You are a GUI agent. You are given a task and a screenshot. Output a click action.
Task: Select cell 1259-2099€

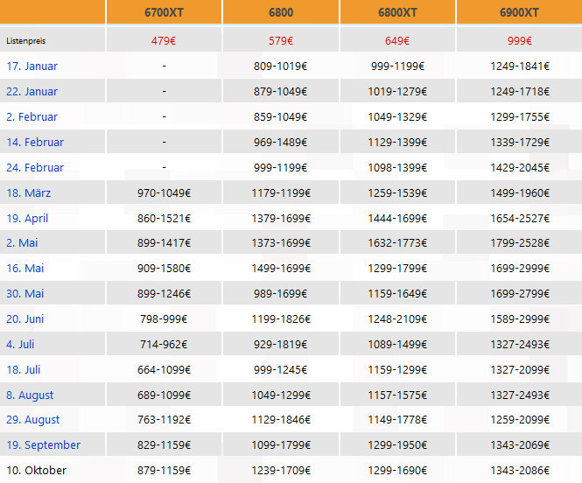pyautogui.click(x=520, y=420)
